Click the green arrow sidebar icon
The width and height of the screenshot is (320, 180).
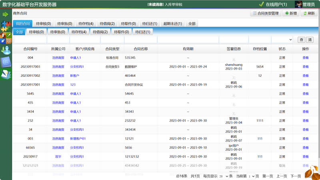click(6, 14)
